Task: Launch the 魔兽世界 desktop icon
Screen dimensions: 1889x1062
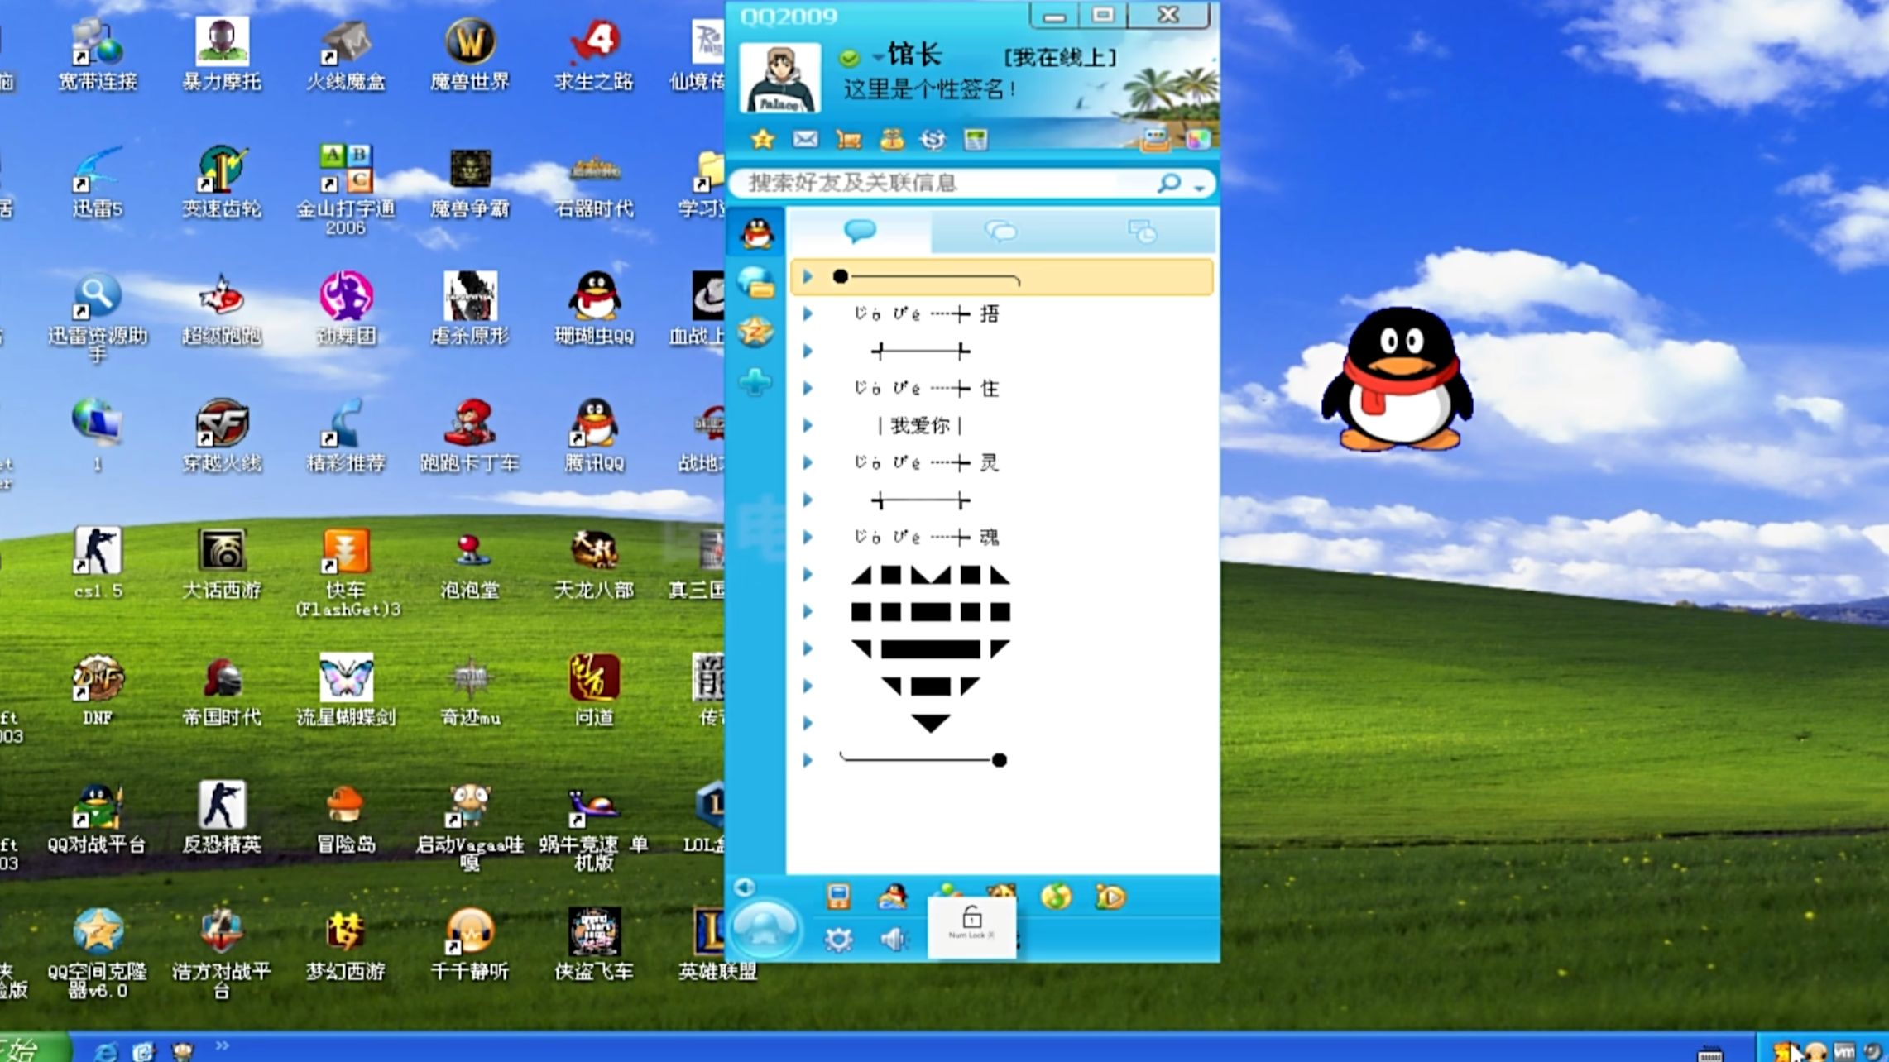Action: 470,54
